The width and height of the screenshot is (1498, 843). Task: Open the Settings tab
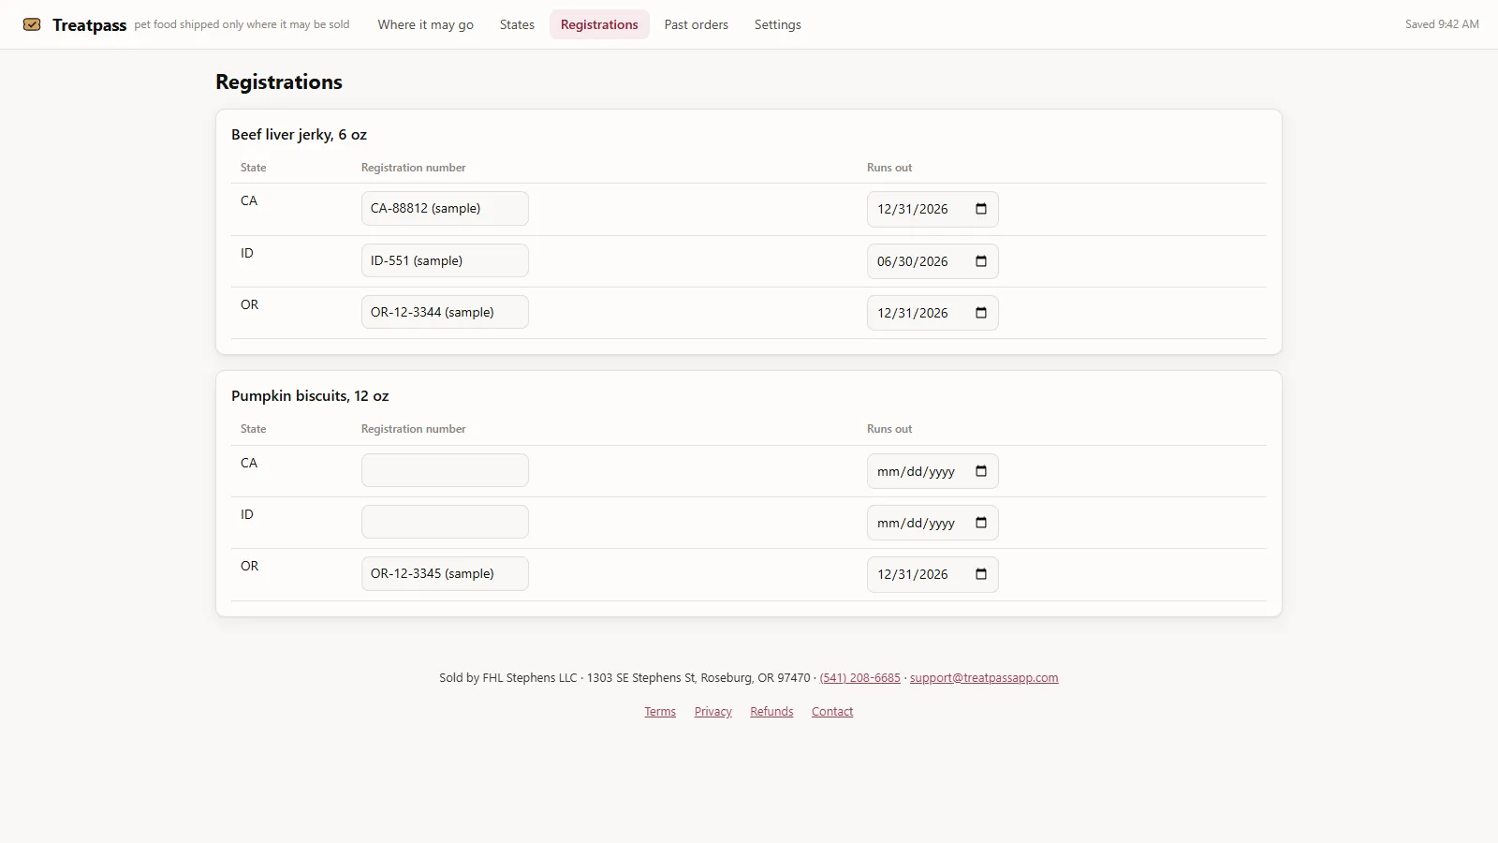coord(777,24)
